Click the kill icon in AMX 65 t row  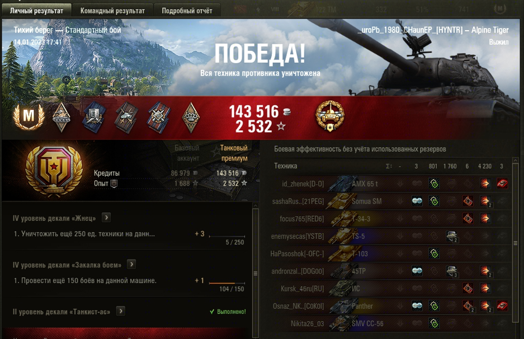click(x=502, y=183)
